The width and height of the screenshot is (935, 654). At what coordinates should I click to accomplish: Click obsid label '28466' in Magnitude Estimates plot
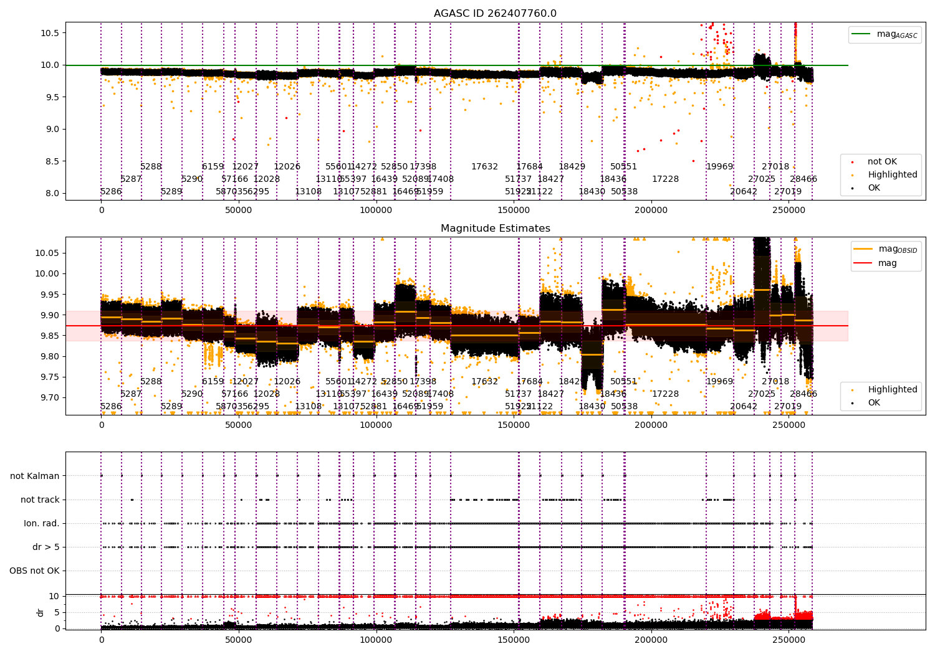click(x=803, y=394)
